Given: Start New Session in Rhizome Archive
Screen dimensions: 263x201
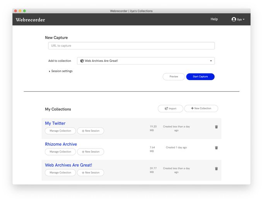Looking at the screenshot, I should coord(91,152).
